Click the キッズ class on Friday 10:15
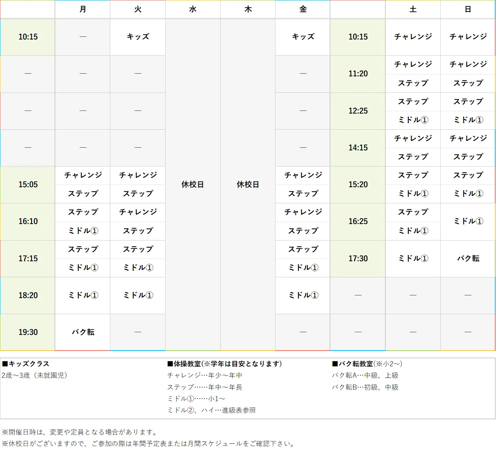496x450 pixels. 302,37
